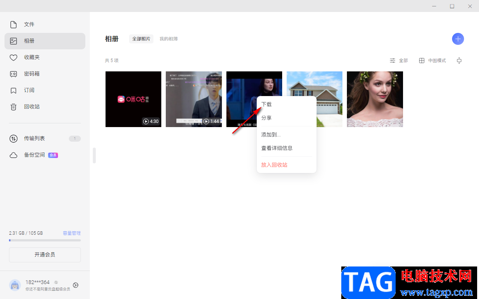Image resolution: width=479 pixels, height=299 pixels.
Task: Click the small badge icon after 182***364
Action: point(56,283)
